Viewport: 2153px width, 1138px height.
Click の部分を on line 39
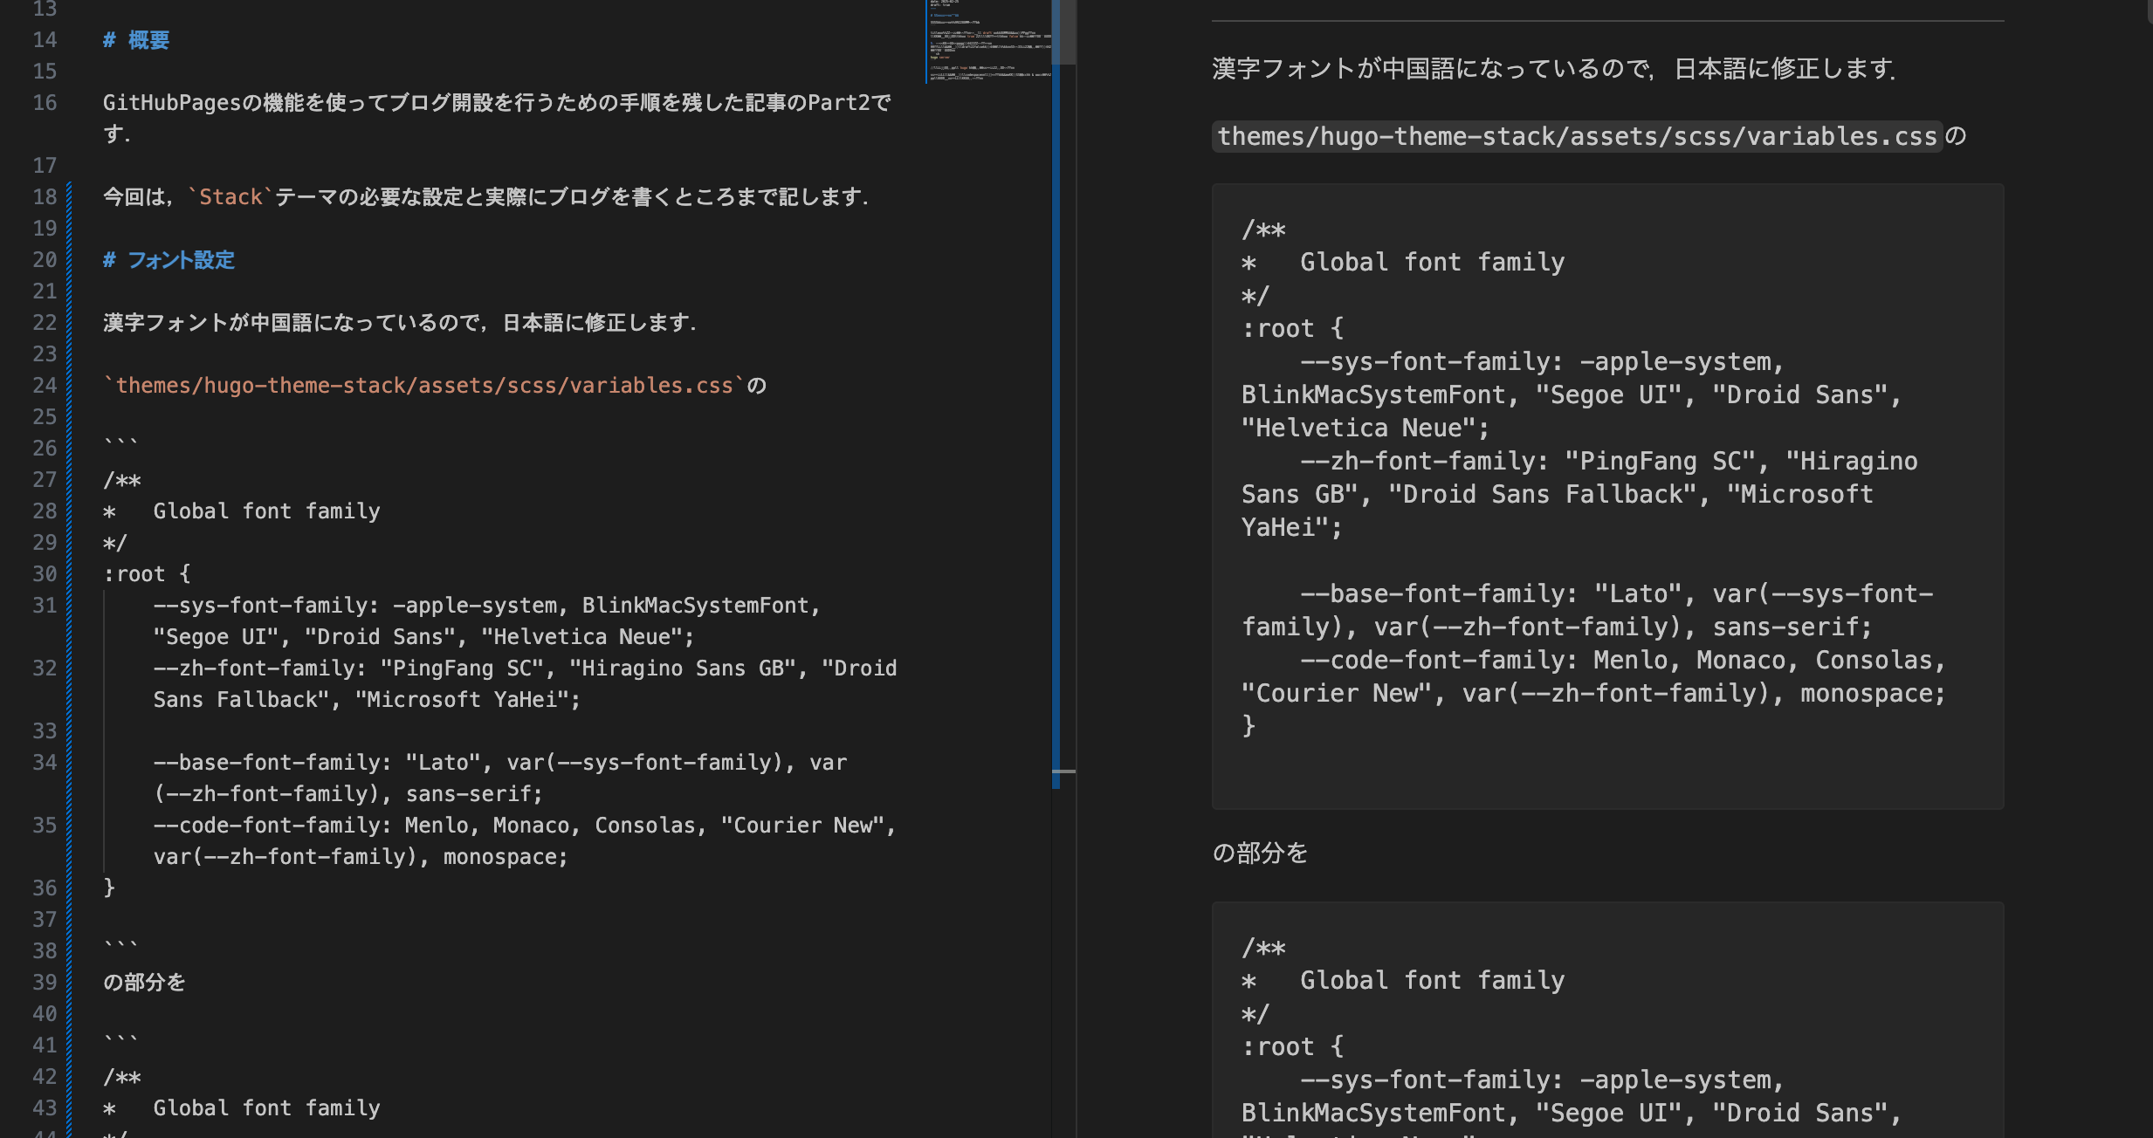[x=142, y=982]
